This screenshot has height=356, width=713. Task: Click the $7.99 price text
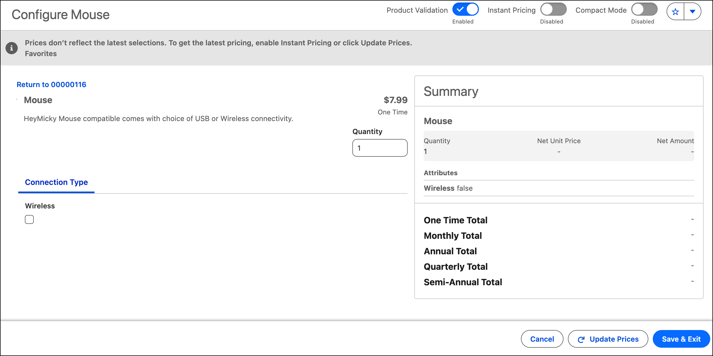click(x=395, y=100)
